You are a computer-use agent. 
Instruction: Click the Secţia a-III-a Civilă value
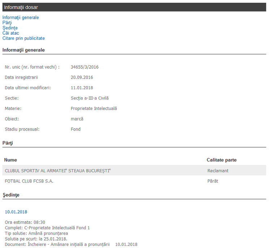click(x=90, y=98)
